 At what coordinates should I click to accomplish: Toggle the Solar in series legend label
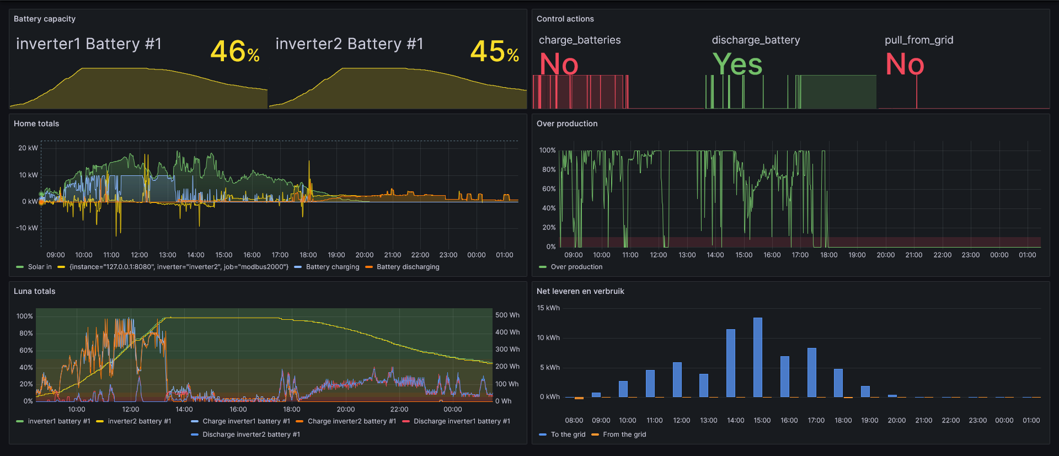(x=40, y=267)
